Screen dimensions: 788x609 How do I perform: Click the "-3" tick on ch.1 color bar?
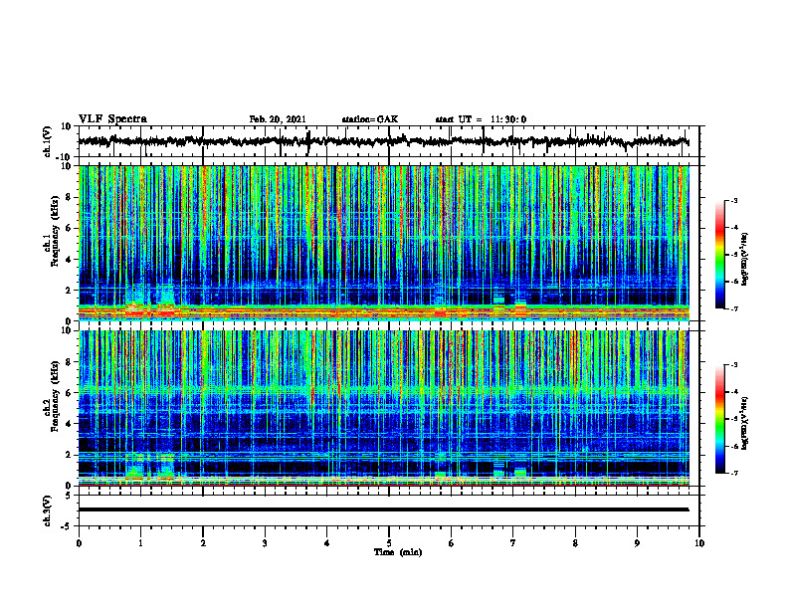[x=734, y=200]
